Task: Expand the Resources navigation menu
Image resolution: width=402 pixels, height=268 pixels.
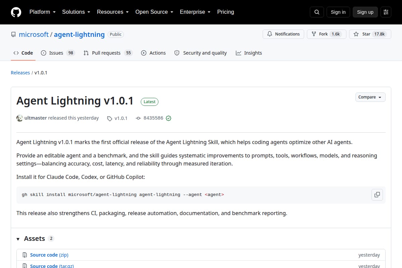Action: click(x=113, y=12)
